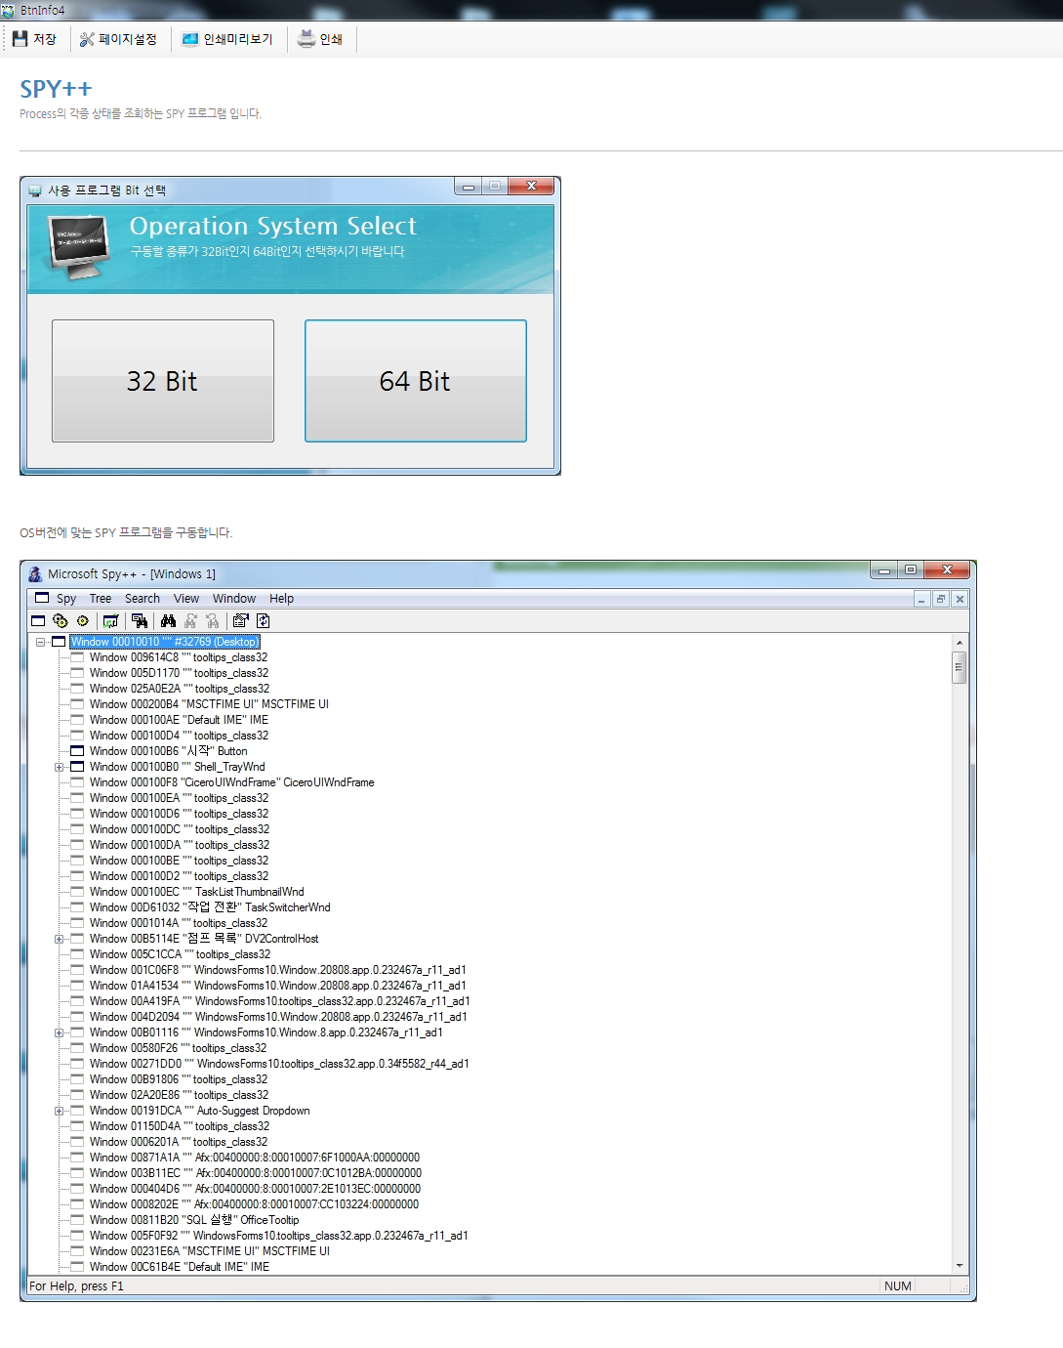Expand the Shell_TrayWnd window node
This screenshot has width=1063, height=1348.
[60, 767]
